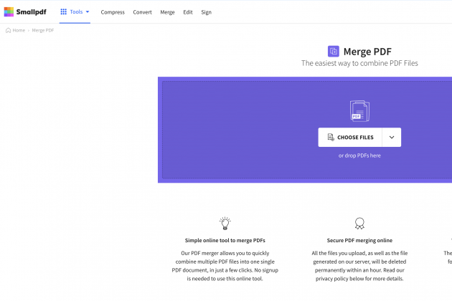Open the Edit menu item

pos(188,12)
